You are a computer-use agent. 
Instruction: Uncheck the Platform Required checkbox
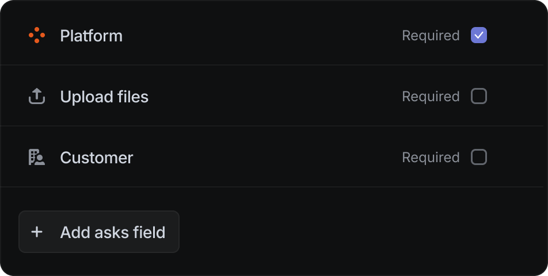(x=479, y=35)
